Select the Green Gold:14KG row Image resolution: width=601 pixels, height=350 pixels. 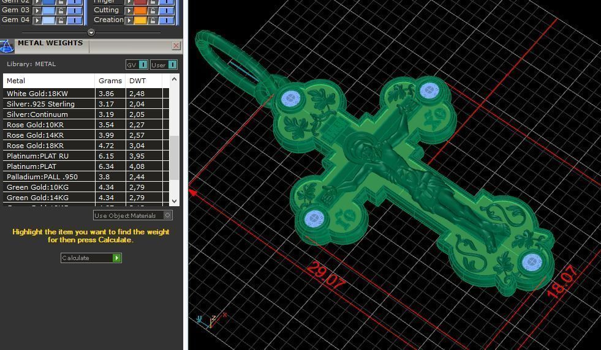click(x=86, y=198)
